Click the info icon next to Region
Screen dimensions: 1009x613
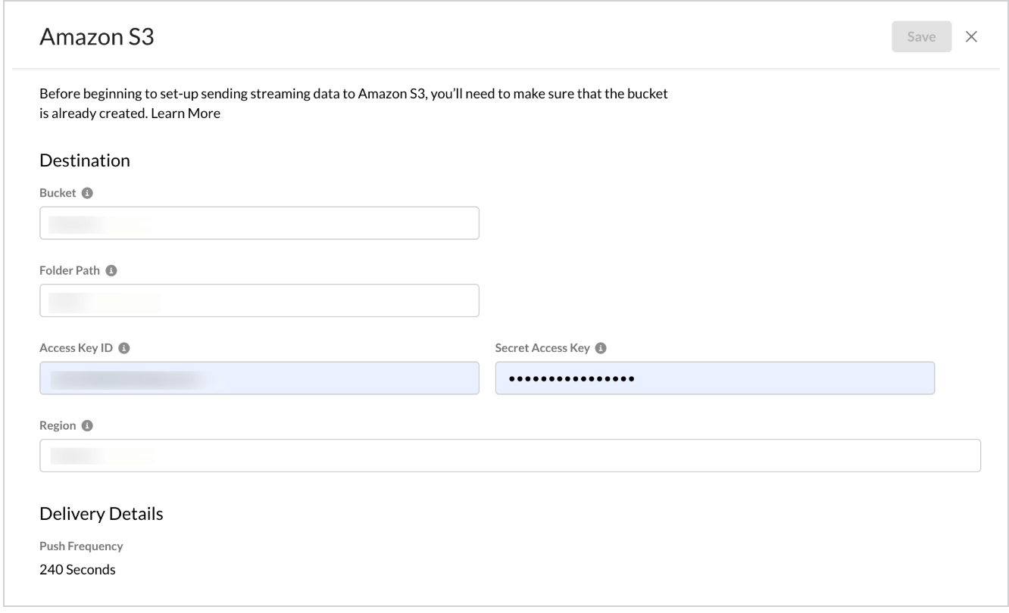tap(87, 426)
